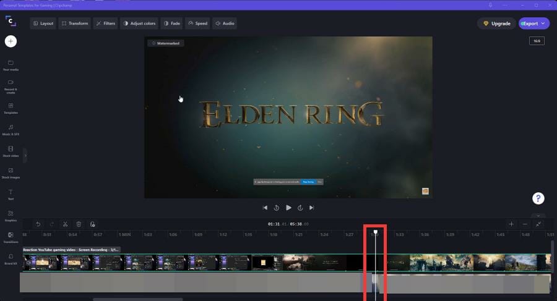The image size is (557, 301).
Task: Open Templates in sidebar
Action: pyautogui.click(x=11, y=109)
